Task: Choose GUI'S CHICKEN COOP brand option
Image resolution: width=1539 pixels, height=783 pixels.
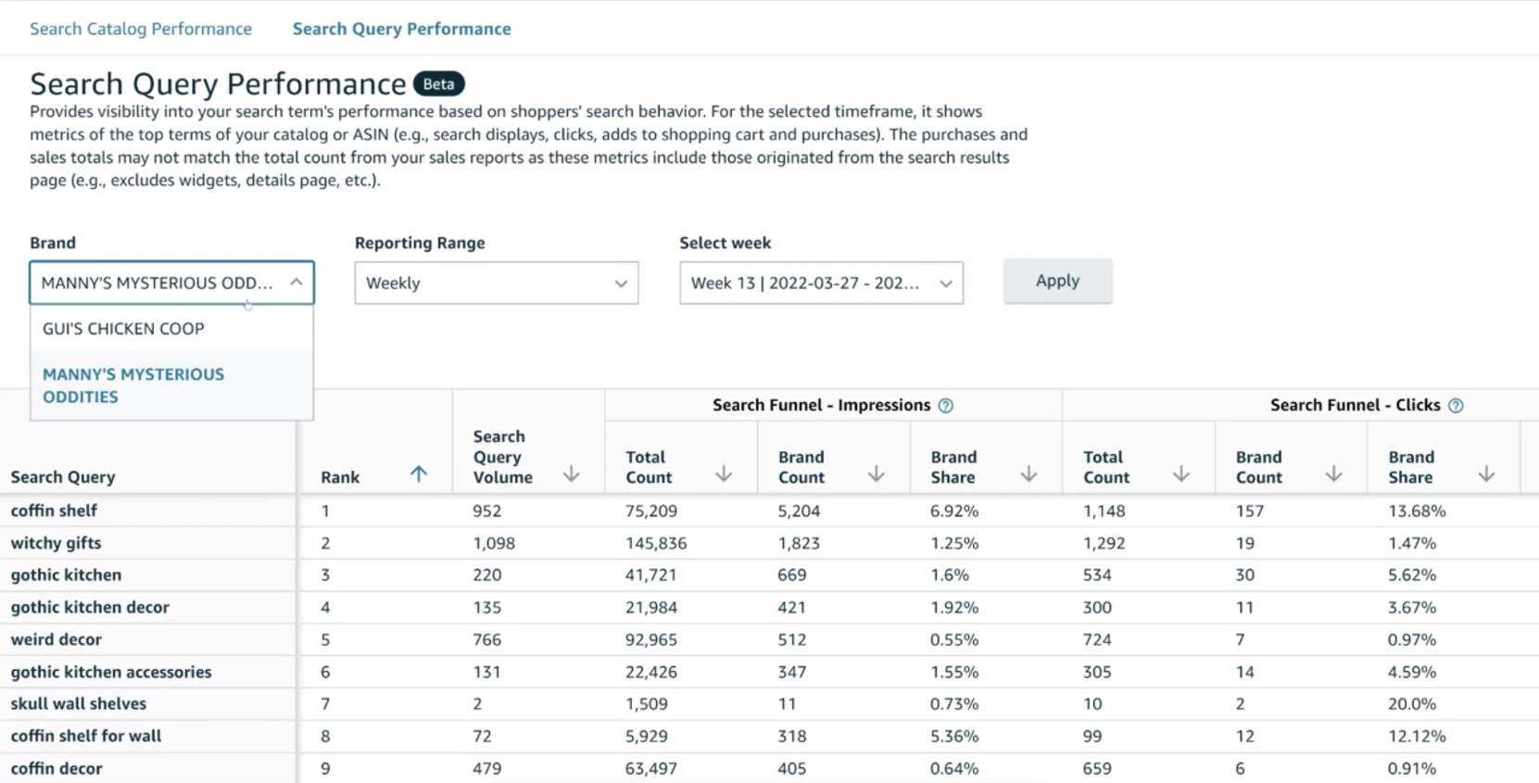Action: [x=123, y=329]
